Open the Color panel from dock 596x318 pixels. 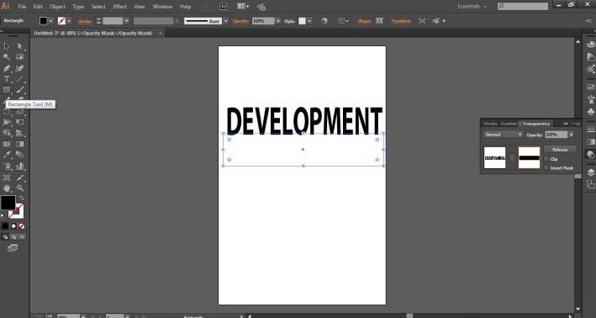pos(591,45)
